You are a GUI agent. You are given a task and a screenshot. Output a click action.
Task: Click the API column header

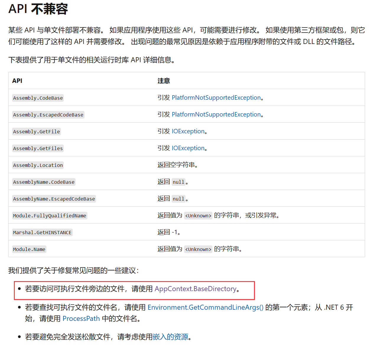tap(17, 81)
